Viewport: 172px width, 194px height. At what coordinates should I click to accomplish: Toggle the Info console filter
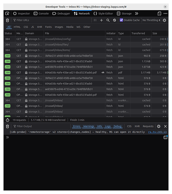click(x=100, y=126)
